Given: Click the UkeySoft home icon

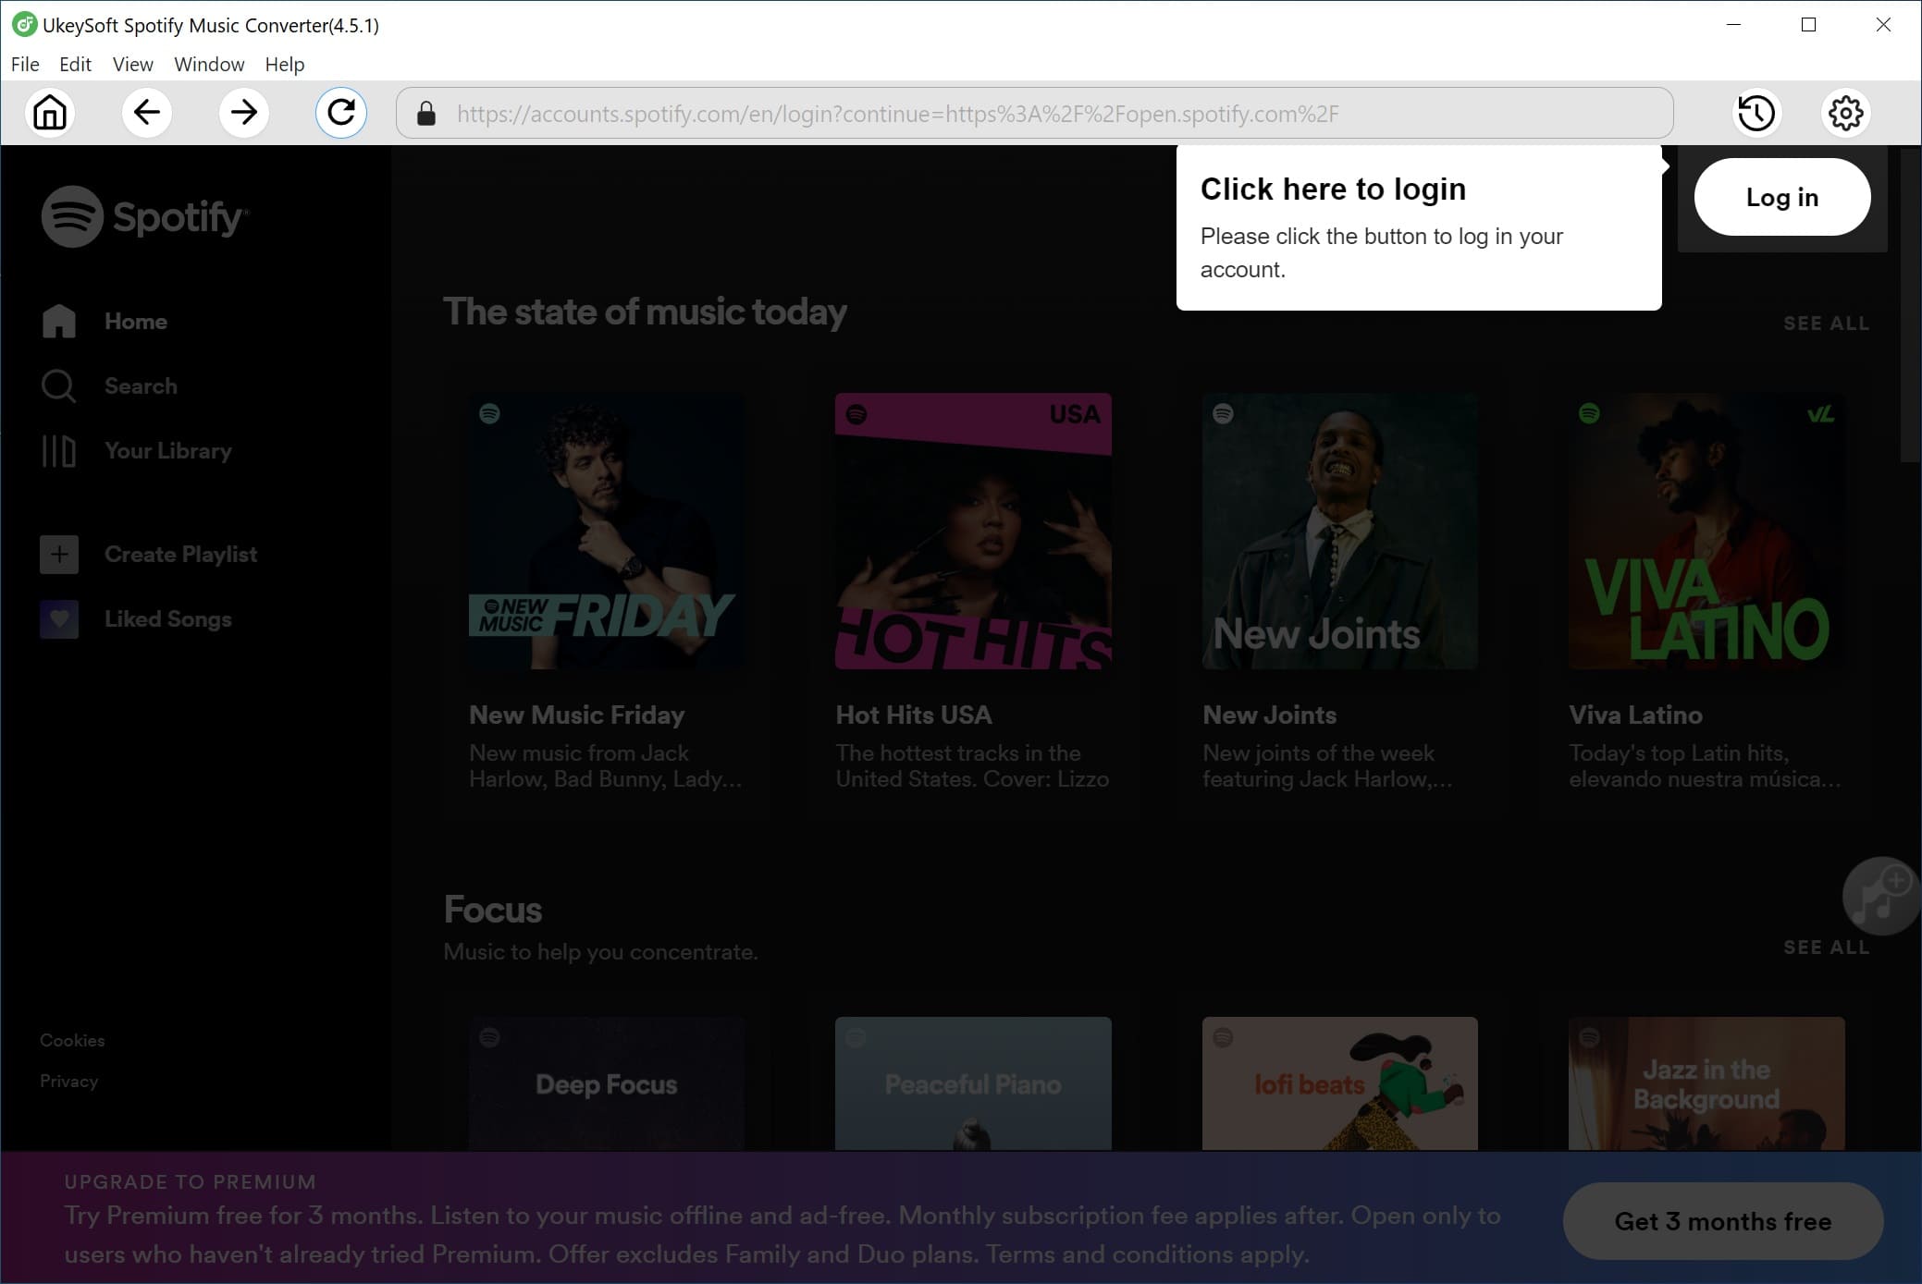Looking at the screenshot, I should 52,112.
